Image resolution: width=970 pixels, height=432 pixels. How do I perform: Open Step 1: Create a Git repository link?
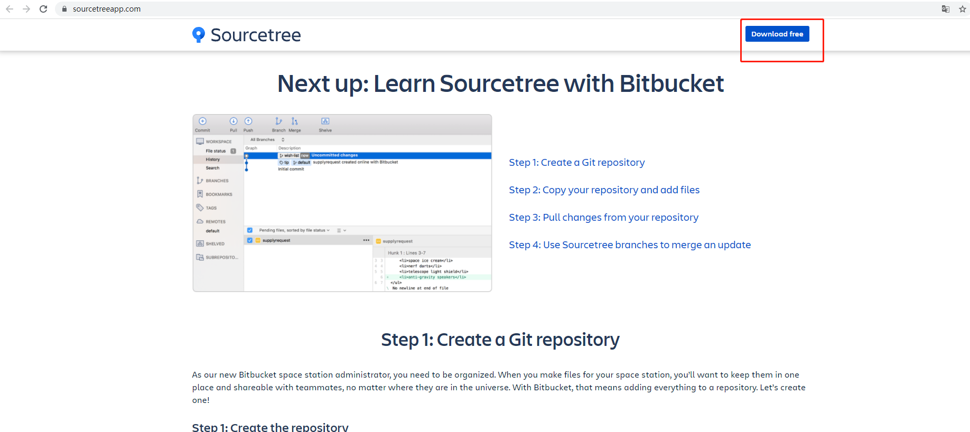[577, 162]
